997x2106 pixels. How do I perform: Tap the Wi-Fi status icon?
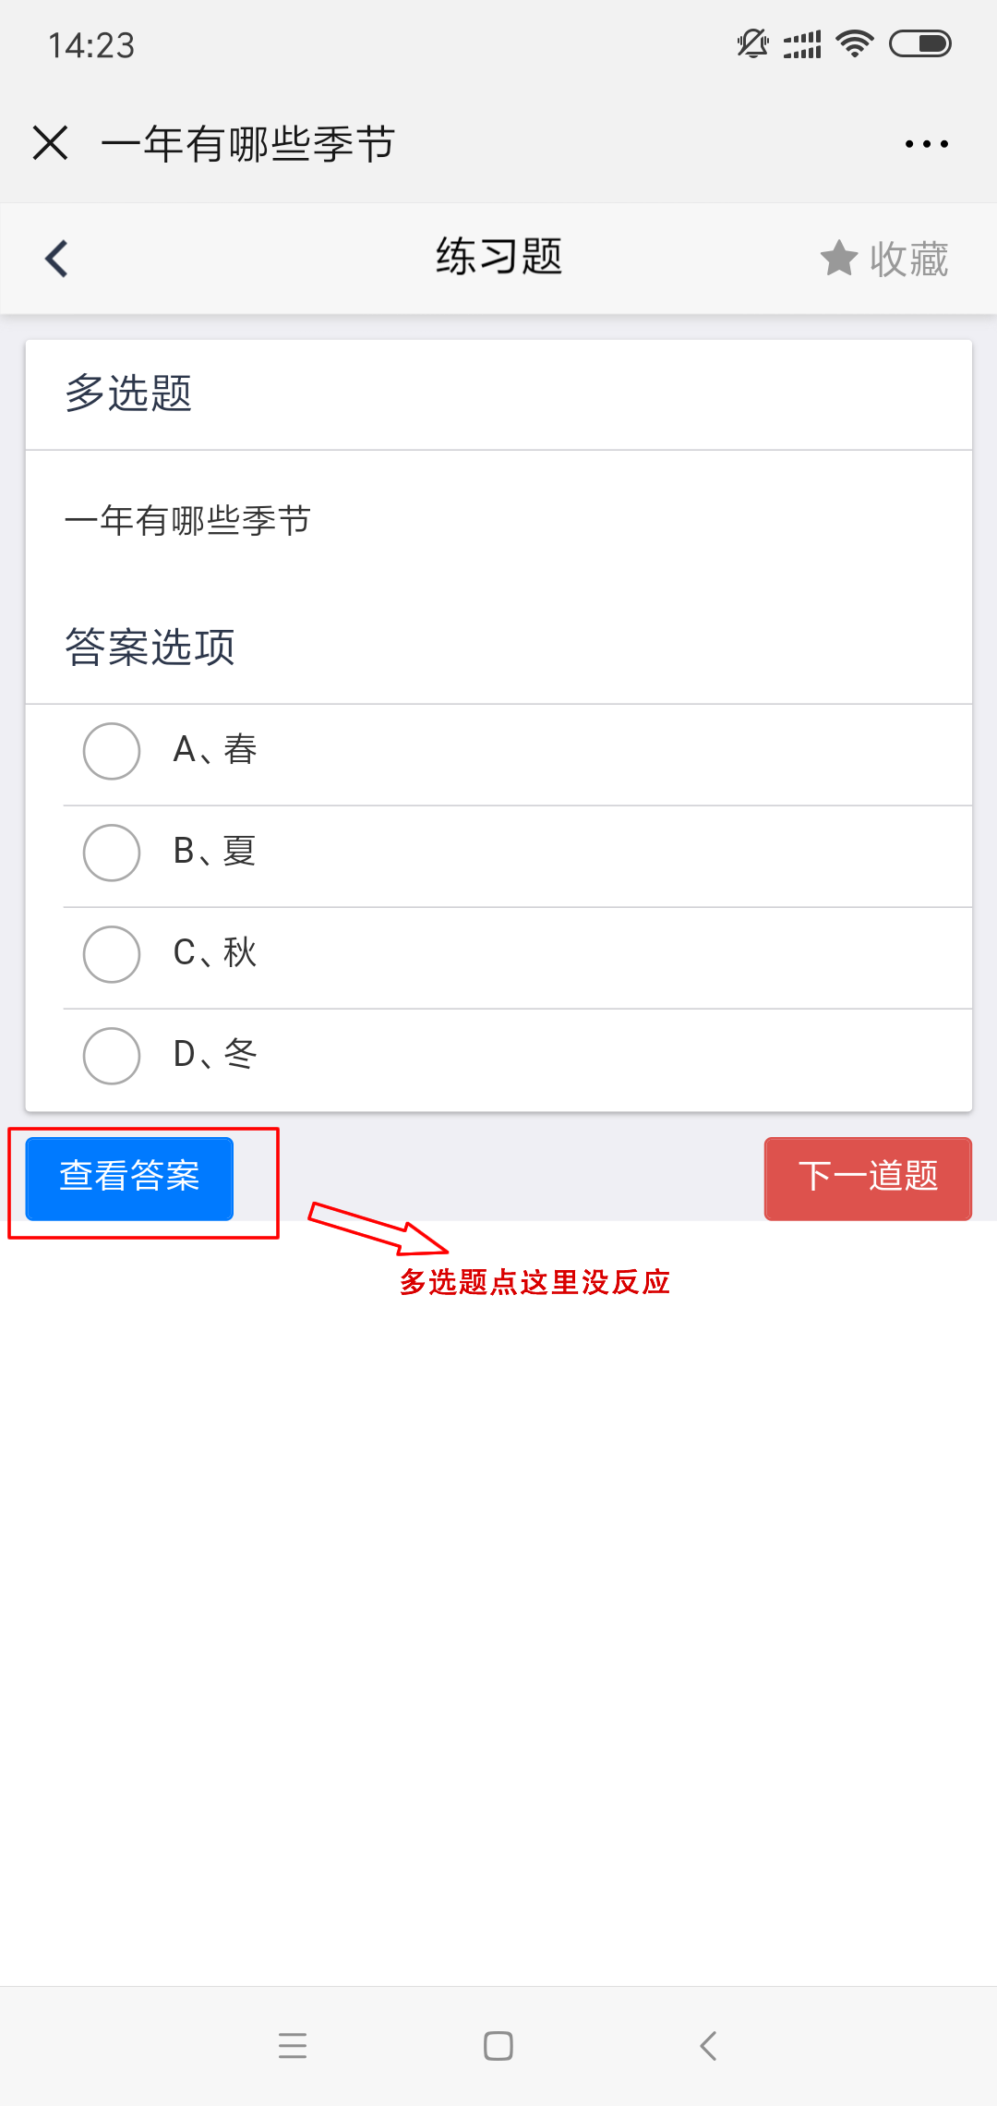click(854, 43)
